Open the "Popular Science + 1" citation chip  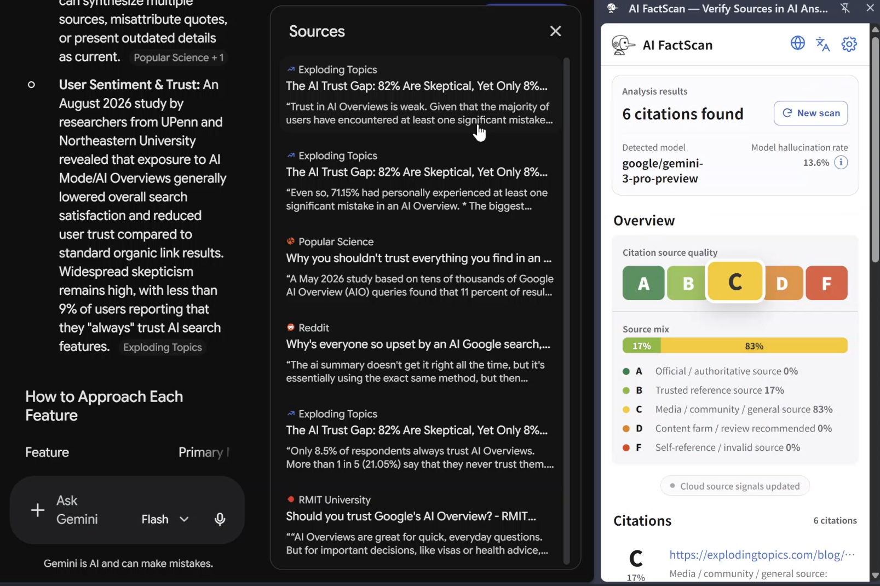[x=179, y=58]
